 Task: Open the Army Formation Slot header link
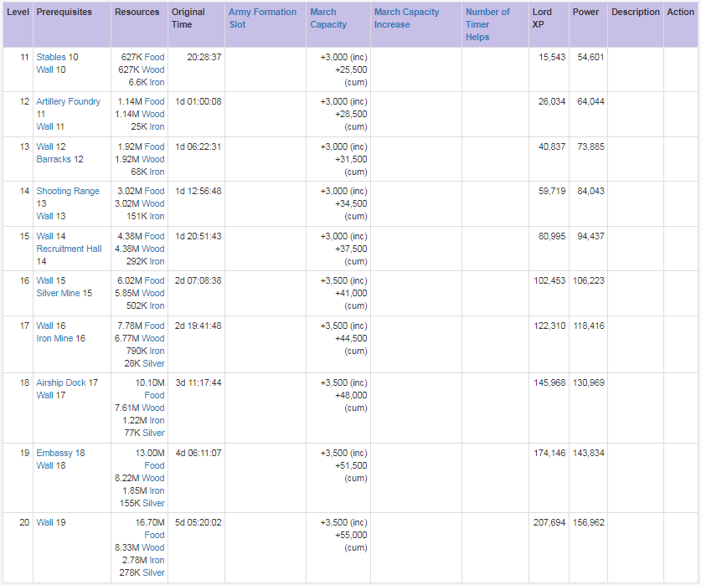tap(262, 18)
